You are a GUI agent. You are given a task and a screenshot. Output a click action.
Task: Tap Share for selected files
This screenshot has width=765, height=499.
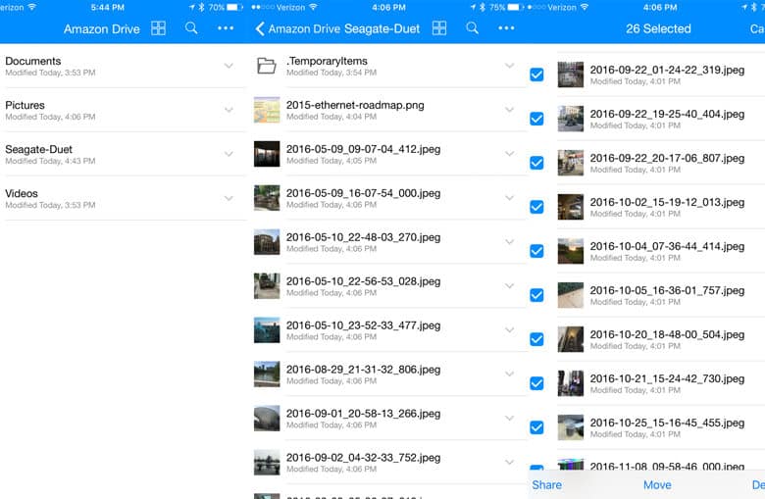click(x=546, y=485)
